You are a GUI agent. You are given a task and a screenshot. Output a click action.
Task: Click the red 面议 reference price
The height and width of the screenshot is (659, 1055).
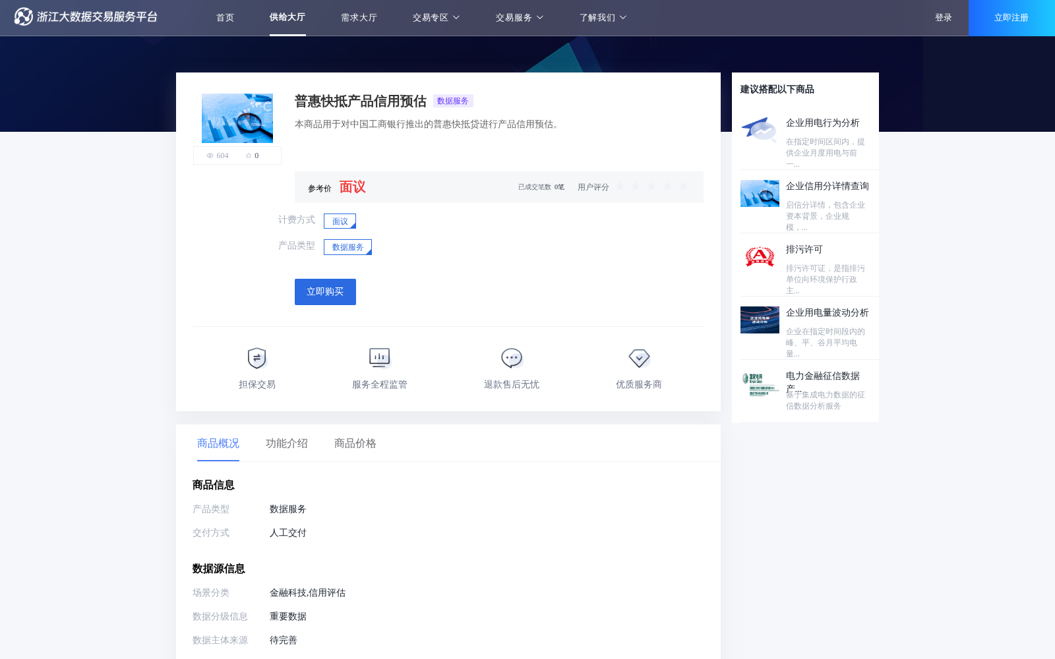click(352, 187)
